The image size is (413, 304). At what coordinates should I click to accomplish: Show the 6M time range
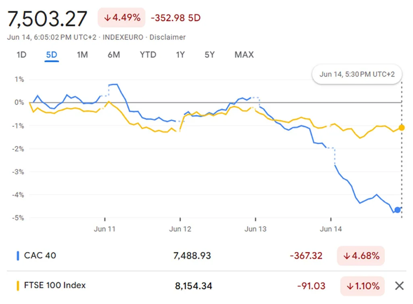click(x=114, y=55)
